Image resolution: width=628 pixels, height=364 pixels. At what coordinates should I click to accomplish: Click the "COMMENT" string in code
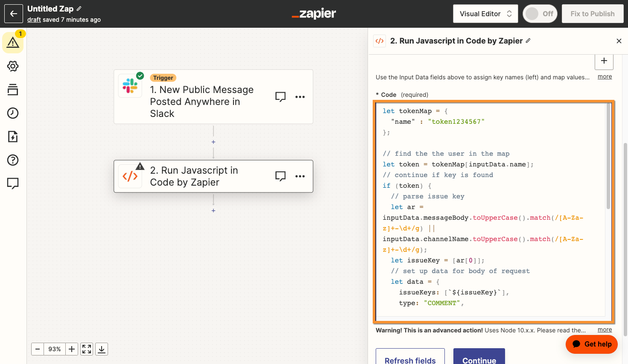point(442,303)
